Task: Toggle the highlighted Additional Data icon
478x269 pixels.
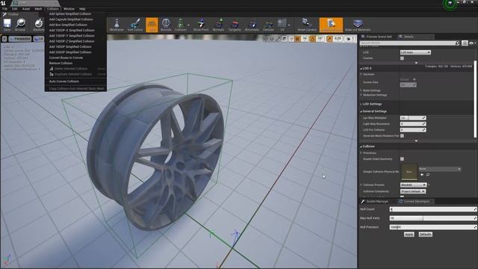Action: click(331, 25)
